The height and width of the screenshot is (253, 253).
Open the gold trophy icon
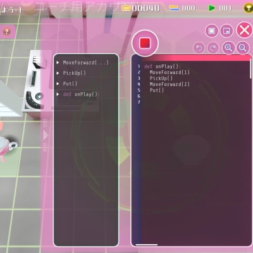click(x=248, y=8)
